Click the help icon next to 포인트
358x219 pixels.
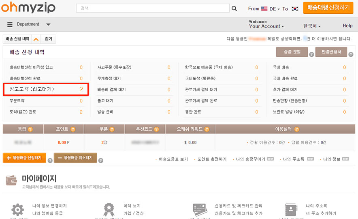[73, 129]
